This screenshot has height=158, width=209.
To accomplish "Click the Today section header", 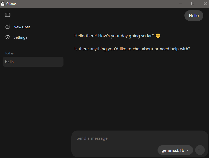I will [x=9, y=53].
